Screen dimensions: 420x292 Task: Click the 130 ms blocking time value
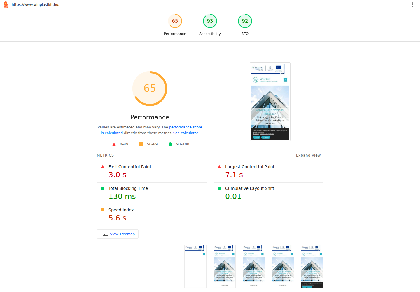pyautogui.click(x=122, y=197)
